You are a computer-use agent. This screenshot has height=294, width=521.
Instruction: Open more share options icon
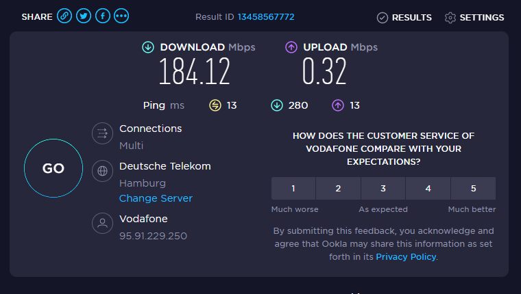coord(121,16)
